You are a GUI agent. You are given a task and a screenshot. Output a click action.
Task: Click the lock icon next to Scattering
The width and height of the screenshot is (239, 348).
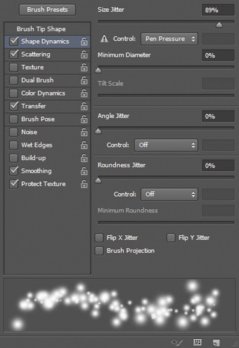coord(84,54)
